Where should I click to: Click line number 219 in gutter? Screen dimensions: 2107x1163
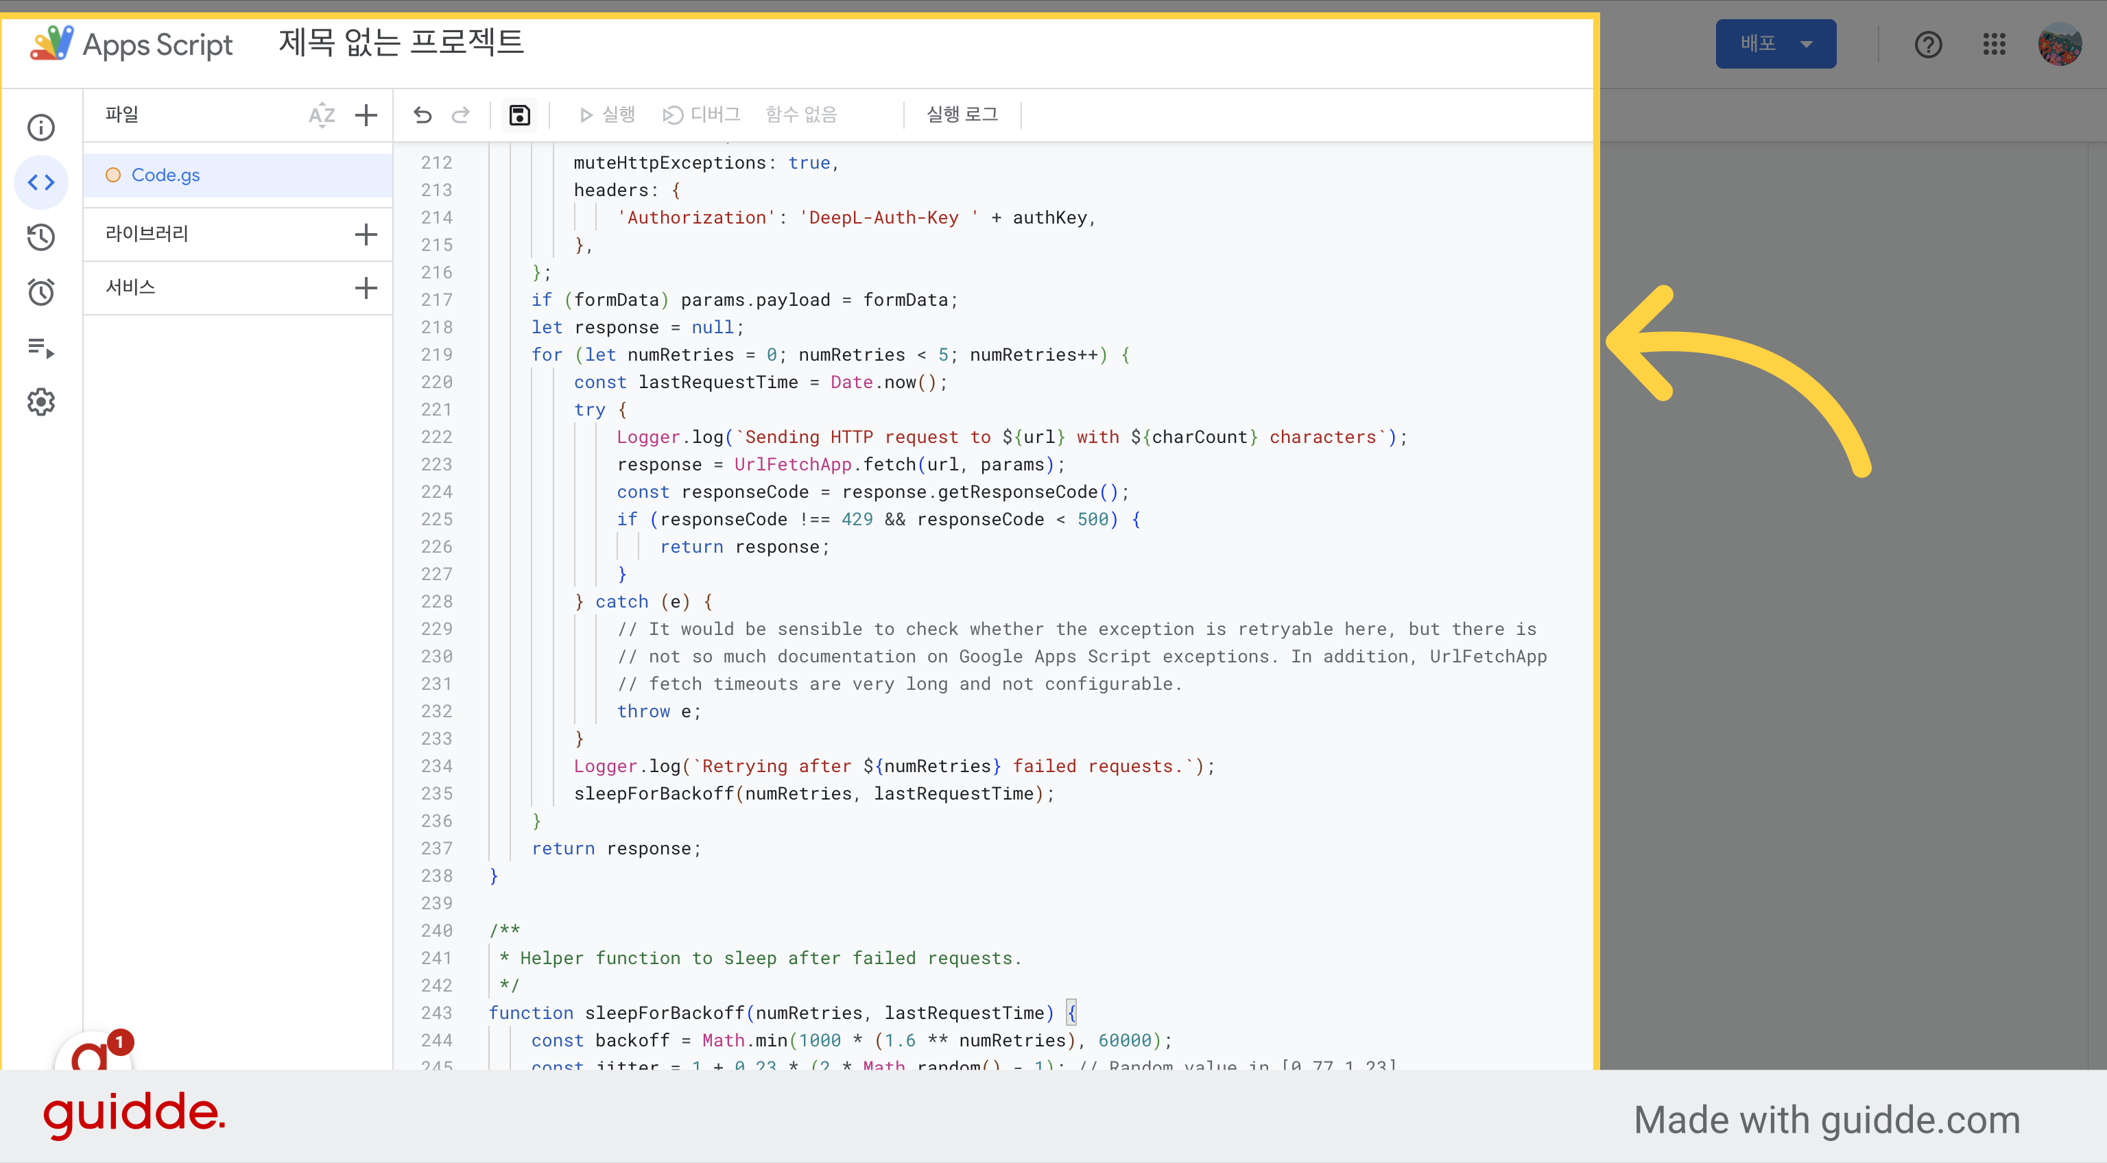point(436,354)
